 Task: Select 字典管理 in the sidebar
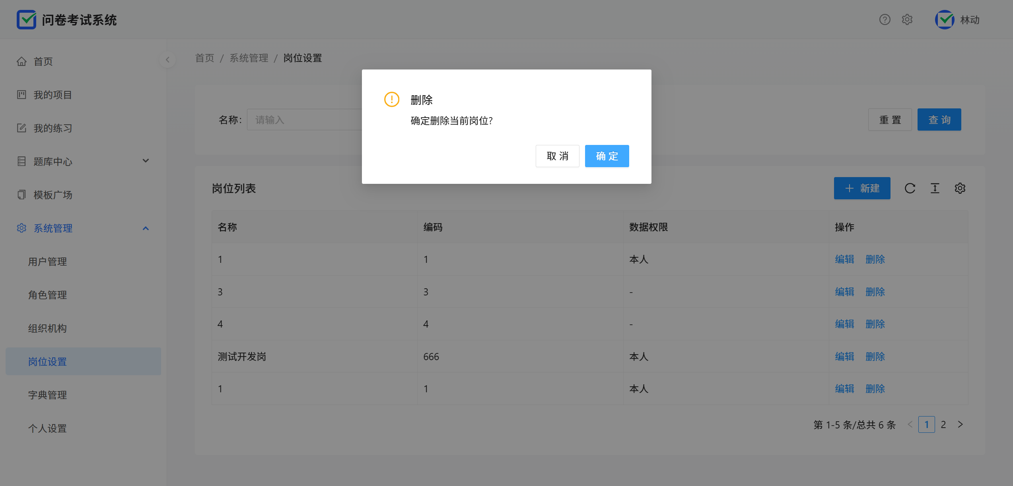tap(47, 395)
